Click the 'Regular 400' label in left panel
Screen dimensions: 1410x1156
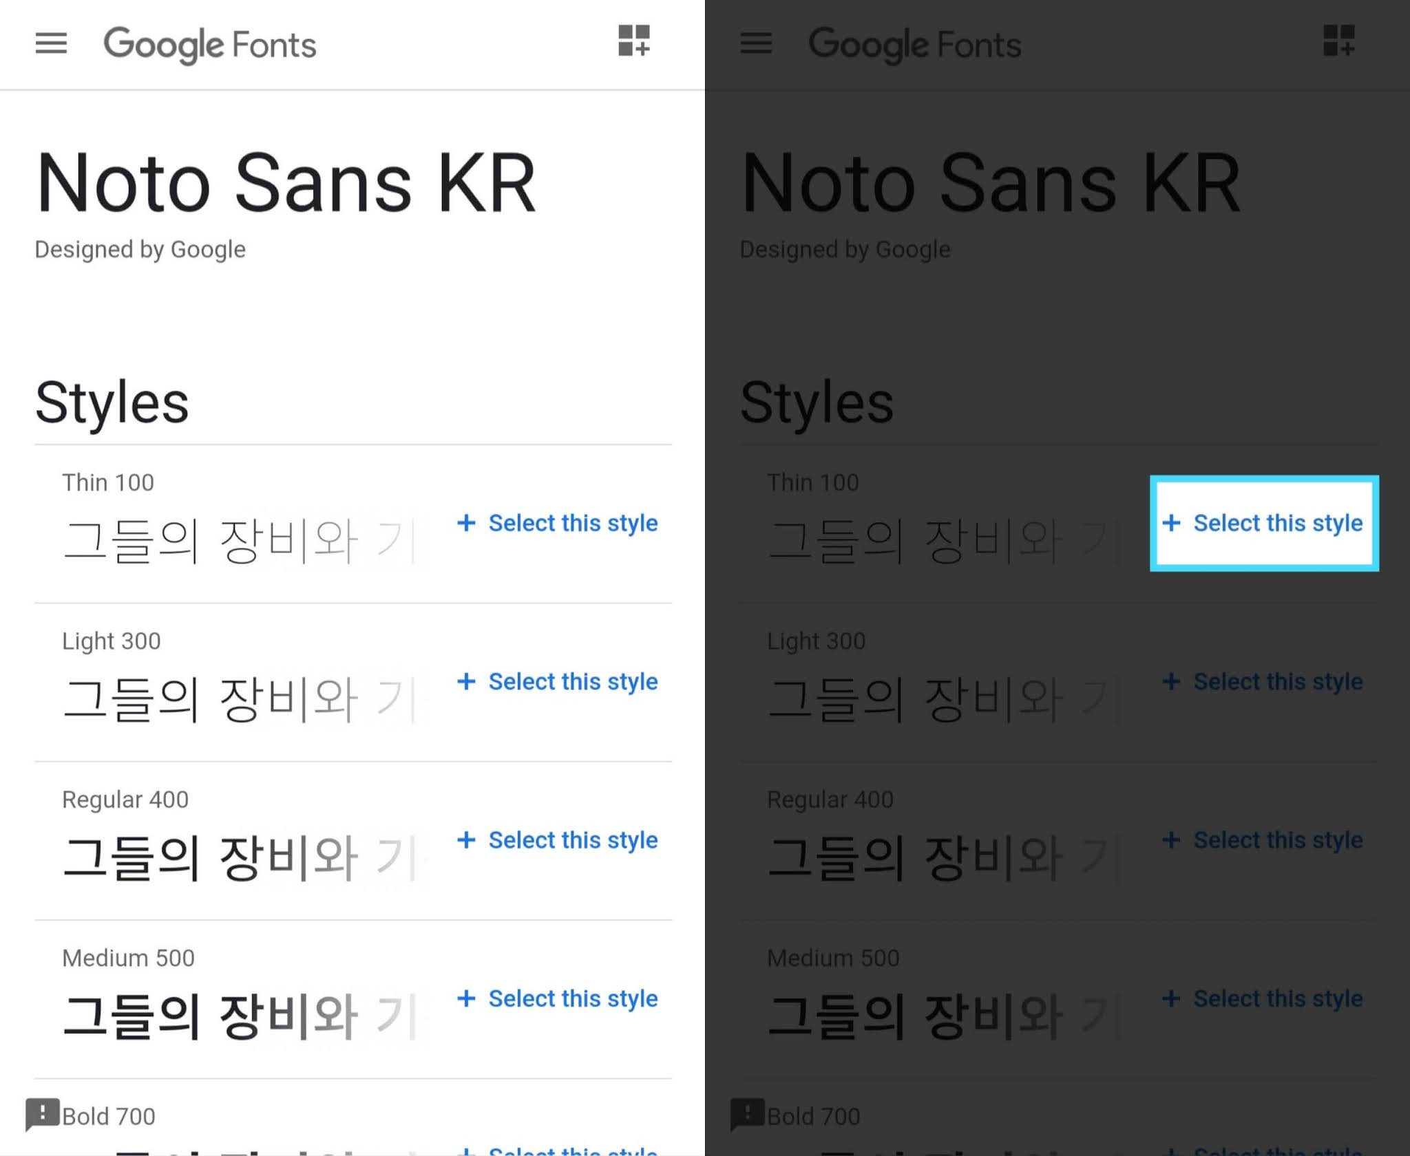125,800
